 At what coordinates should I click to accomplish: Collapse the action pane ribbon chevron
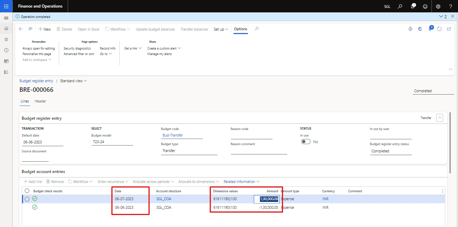(450, 69)
